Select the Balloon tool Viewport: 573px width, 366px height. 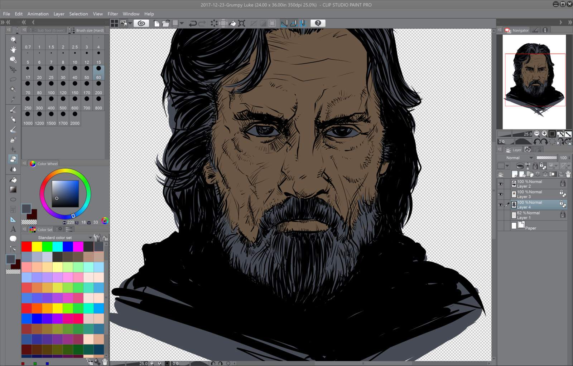(x=13, y=239)
